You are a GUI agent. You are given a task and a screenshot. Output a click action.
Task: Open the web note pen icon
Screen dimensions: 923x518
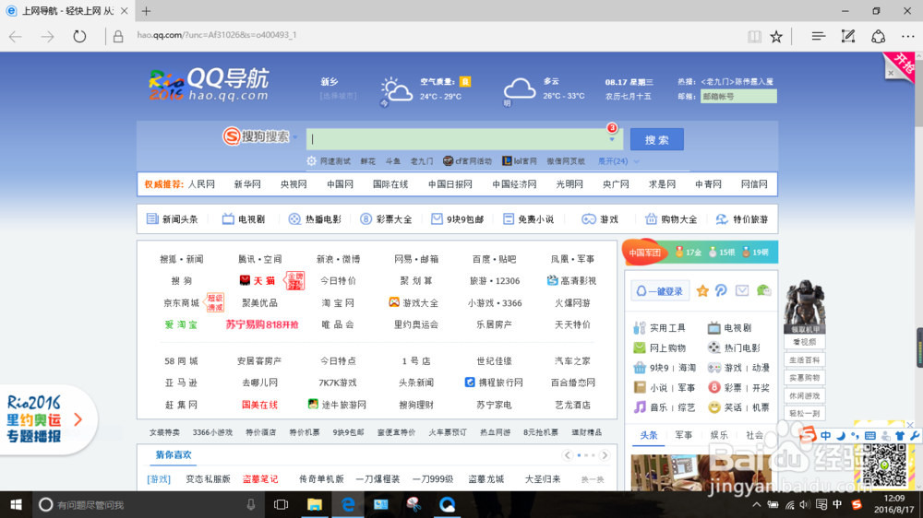[847, 37]
